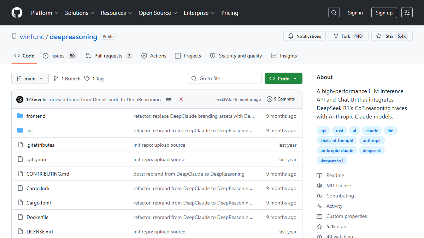Screen dimensions: 424x238
Task: Open the Cargo.toml file
Action: click(x=39, y=203)
